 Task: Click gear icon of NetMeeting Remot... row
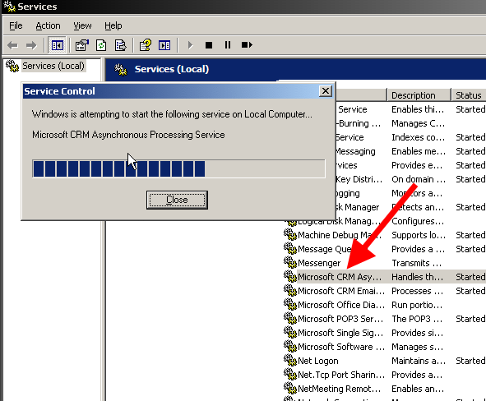[290, 389]
